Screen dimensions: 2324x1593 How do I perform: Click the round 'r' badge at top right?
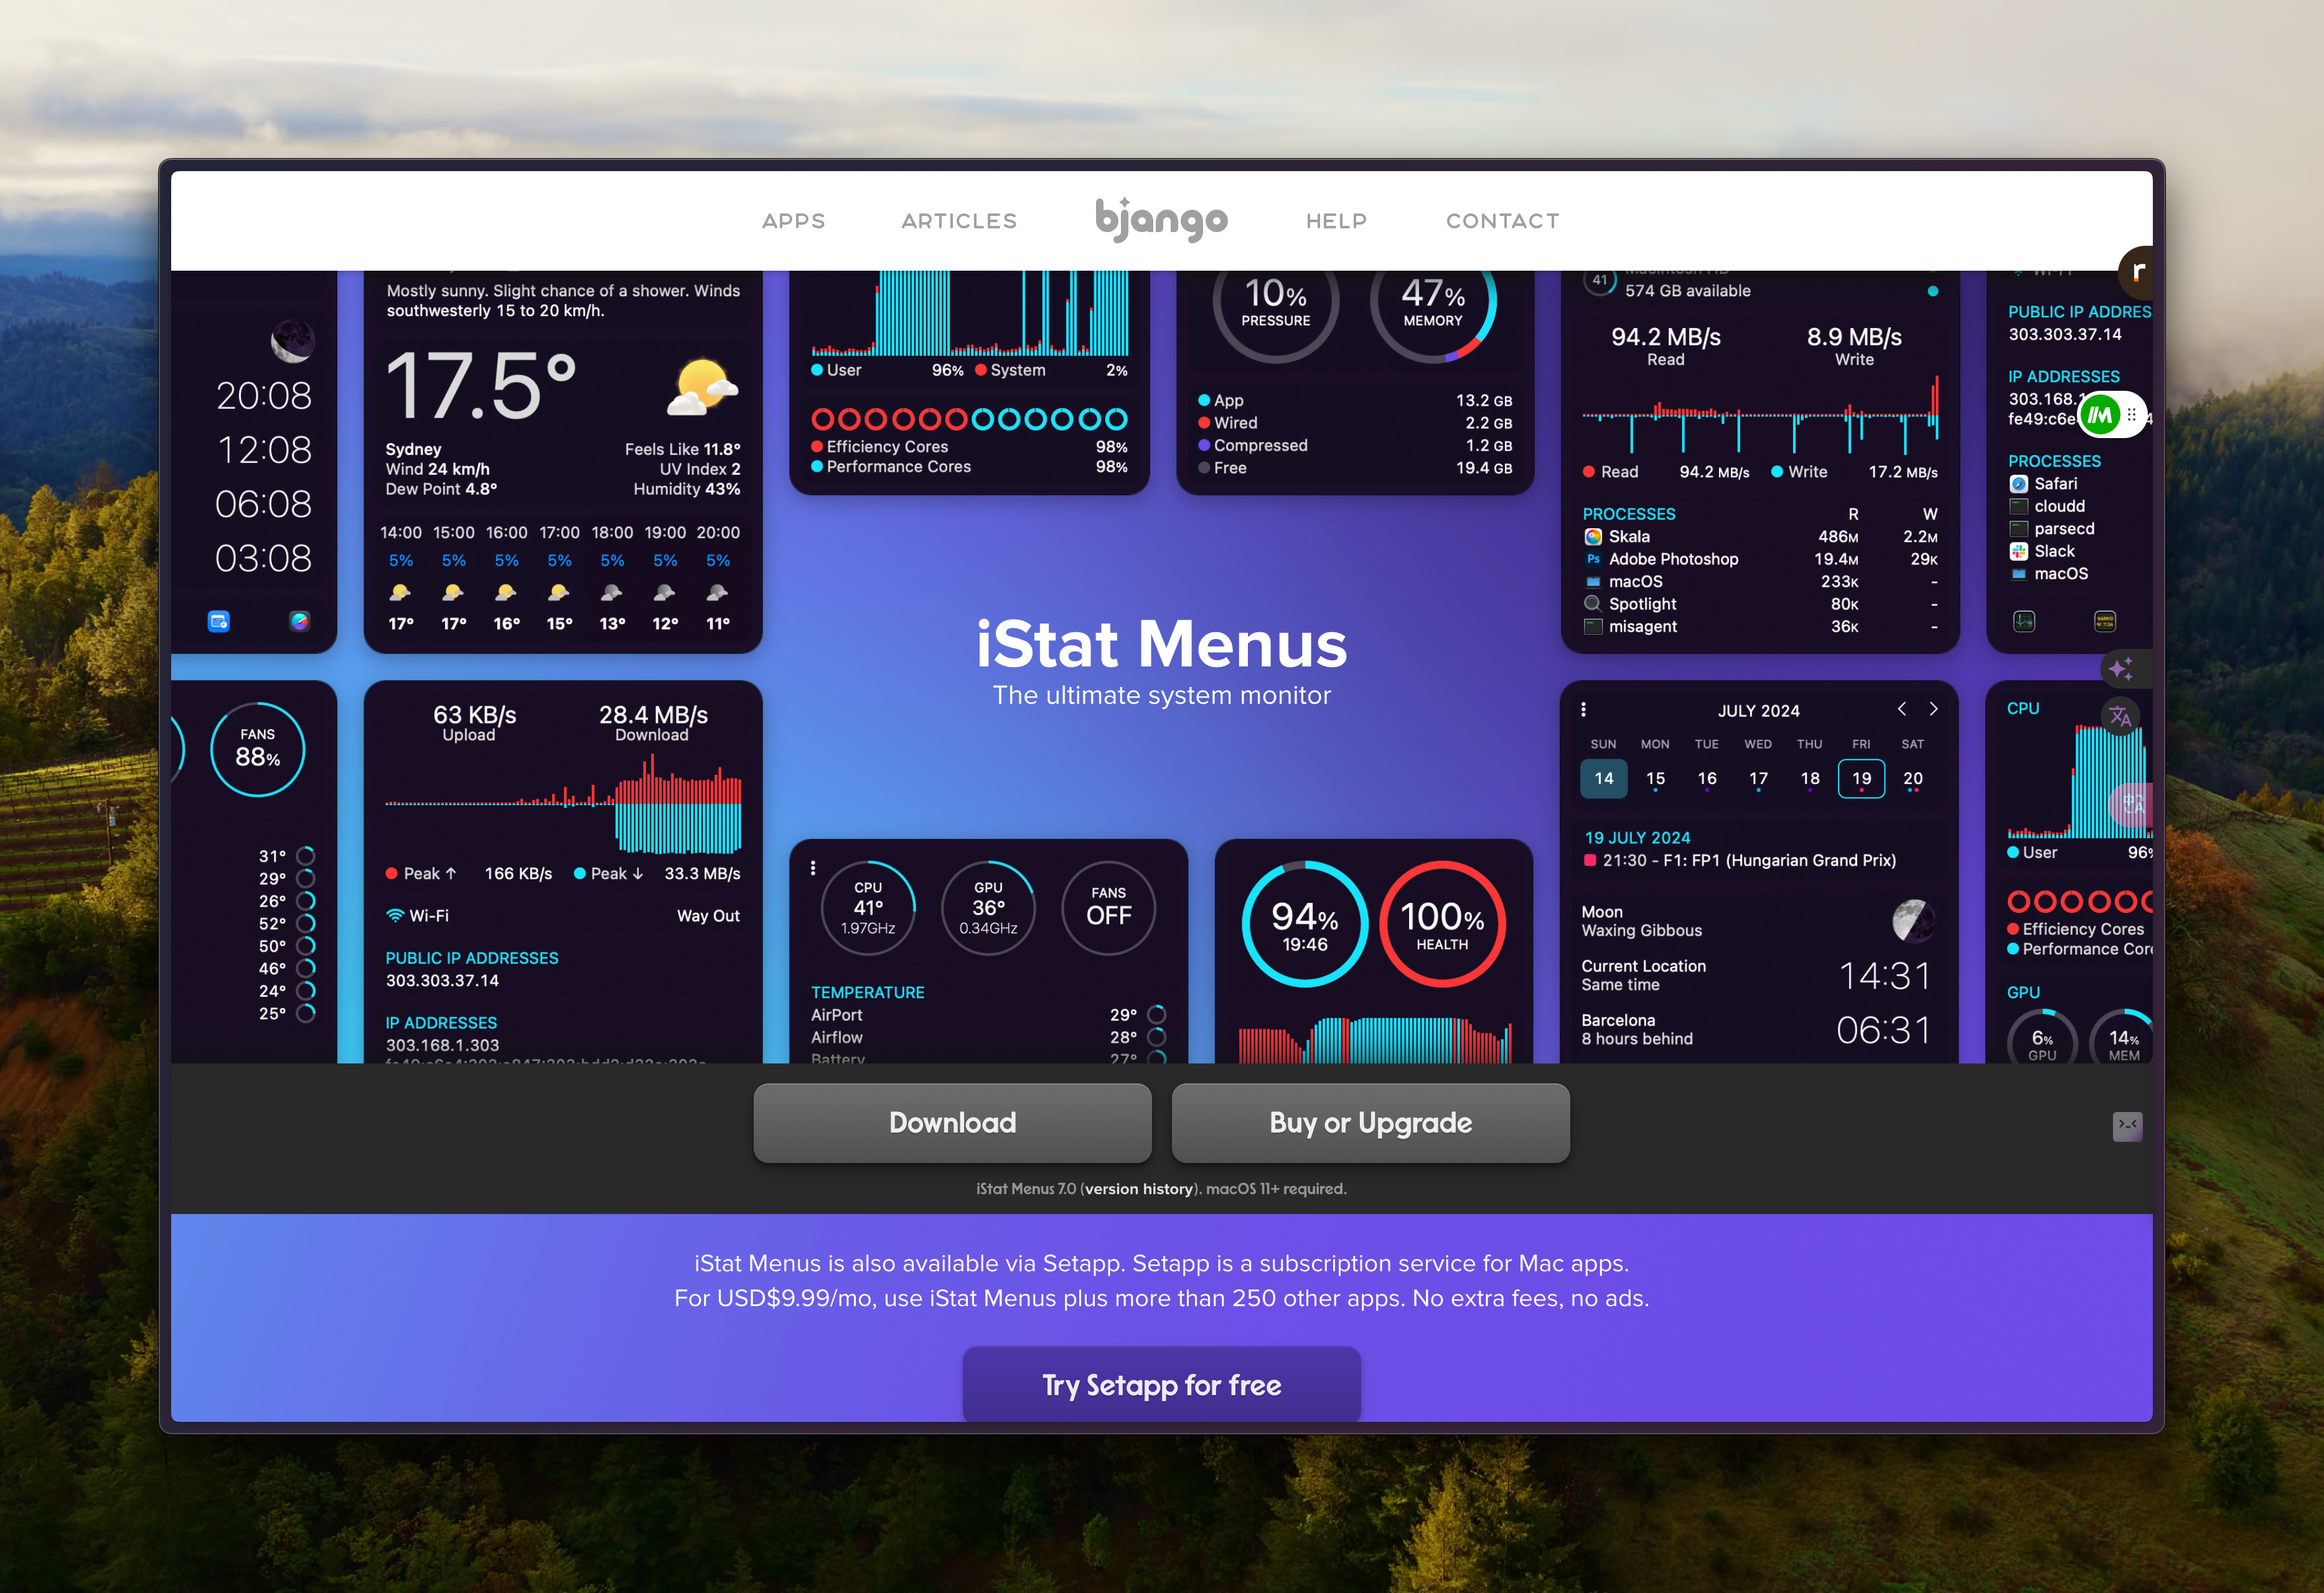[x=2137, y=272]
